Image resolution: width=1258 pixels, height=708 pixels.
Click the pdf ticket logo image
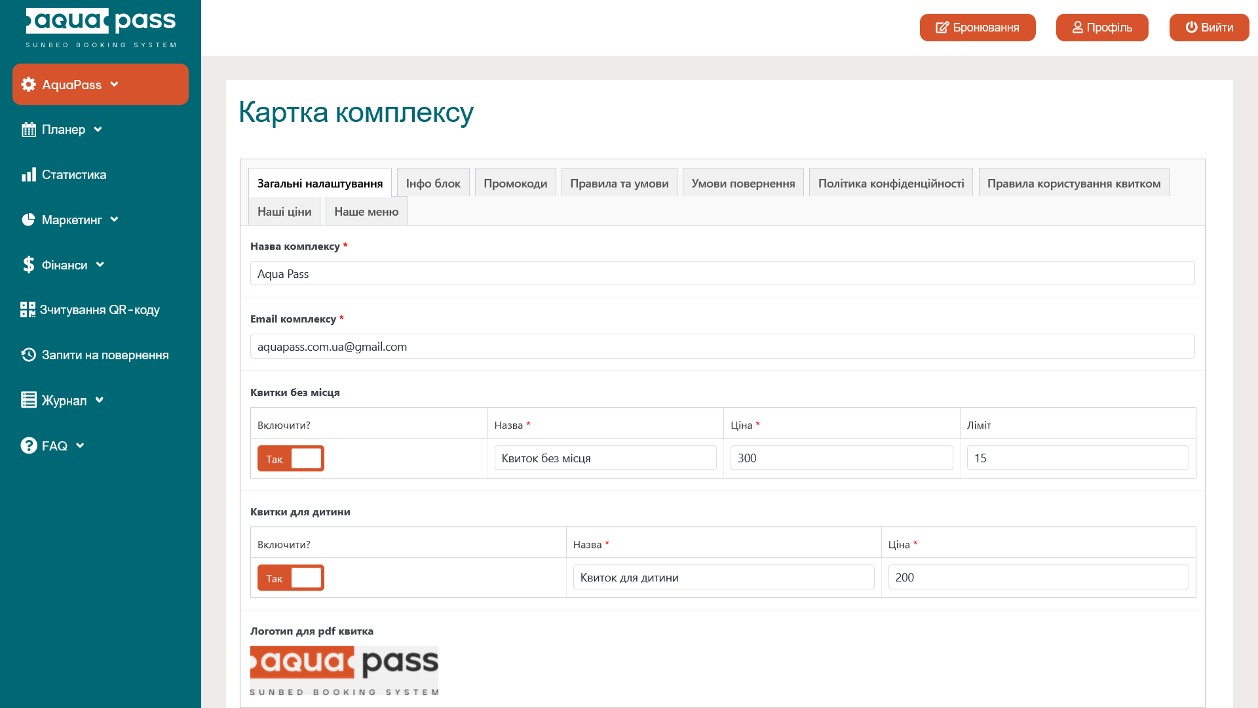click(344, 670)
